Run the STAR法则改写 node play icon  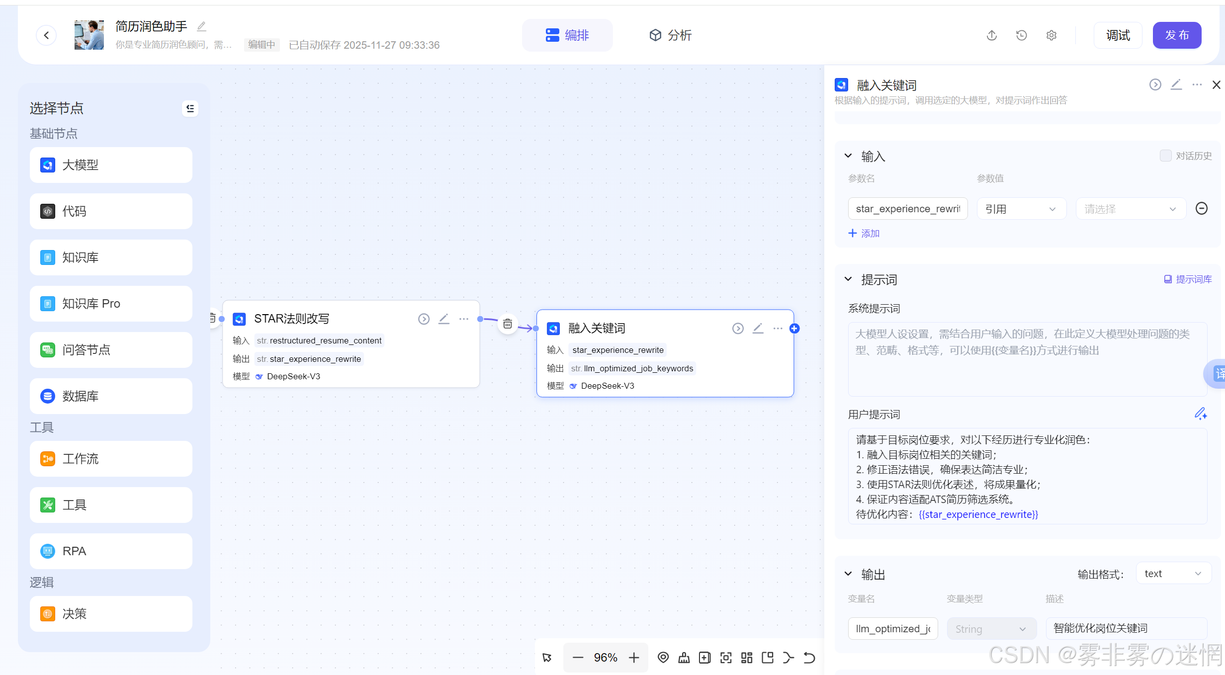pos(424,319)
